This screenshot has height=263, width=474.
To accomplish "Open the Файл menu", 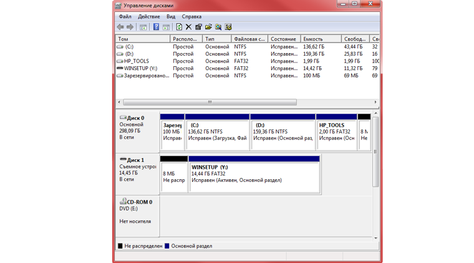I will (x=125, y=17).
